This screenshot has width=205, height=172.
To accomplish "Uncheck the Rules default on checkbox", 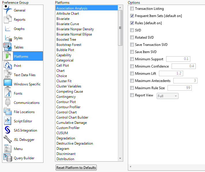I will pyautogui.click(x=132, y=23).
